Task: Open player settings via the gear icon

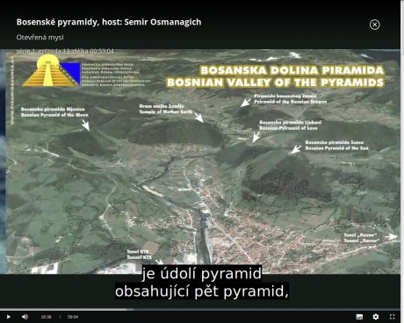Action: pyautogui.click(x=376, y=317)
